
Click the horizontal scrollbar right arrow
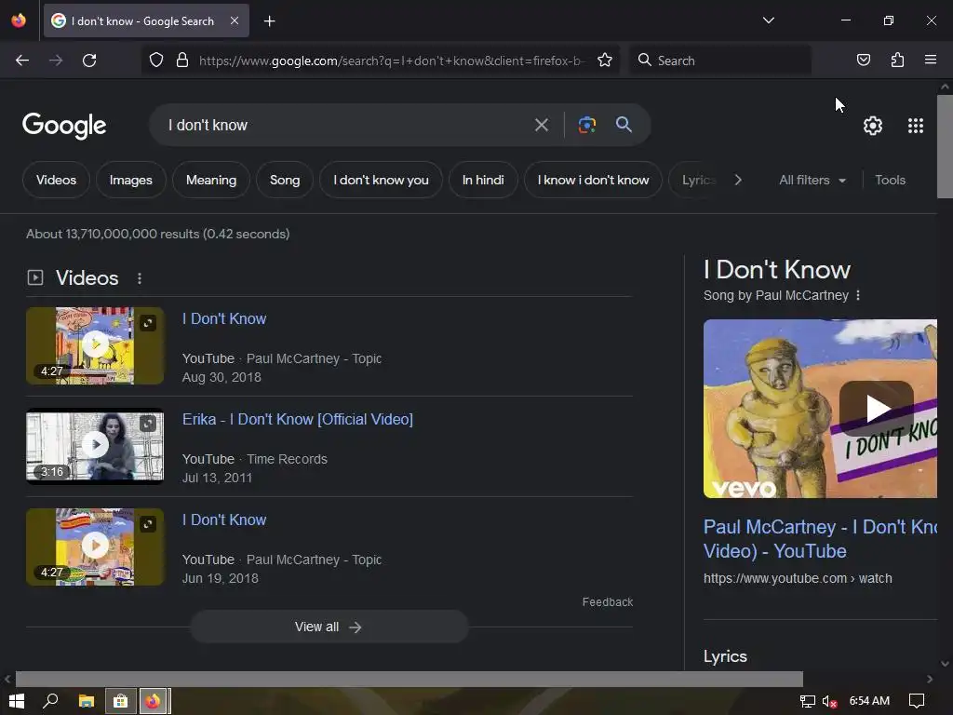click(x=930, y=679)
